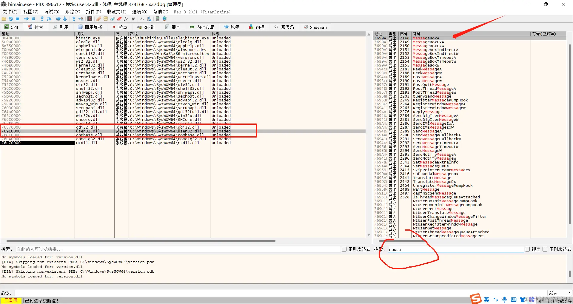Click the symbol search field containing 'messa'
Image resolution: width=573 pixels, height=304 pixels.
[x=456, y=249]
